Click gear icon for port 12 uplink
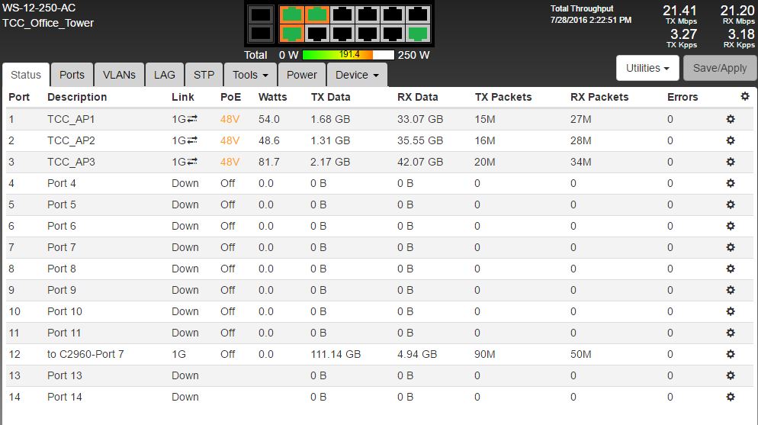 pos(730,354)
